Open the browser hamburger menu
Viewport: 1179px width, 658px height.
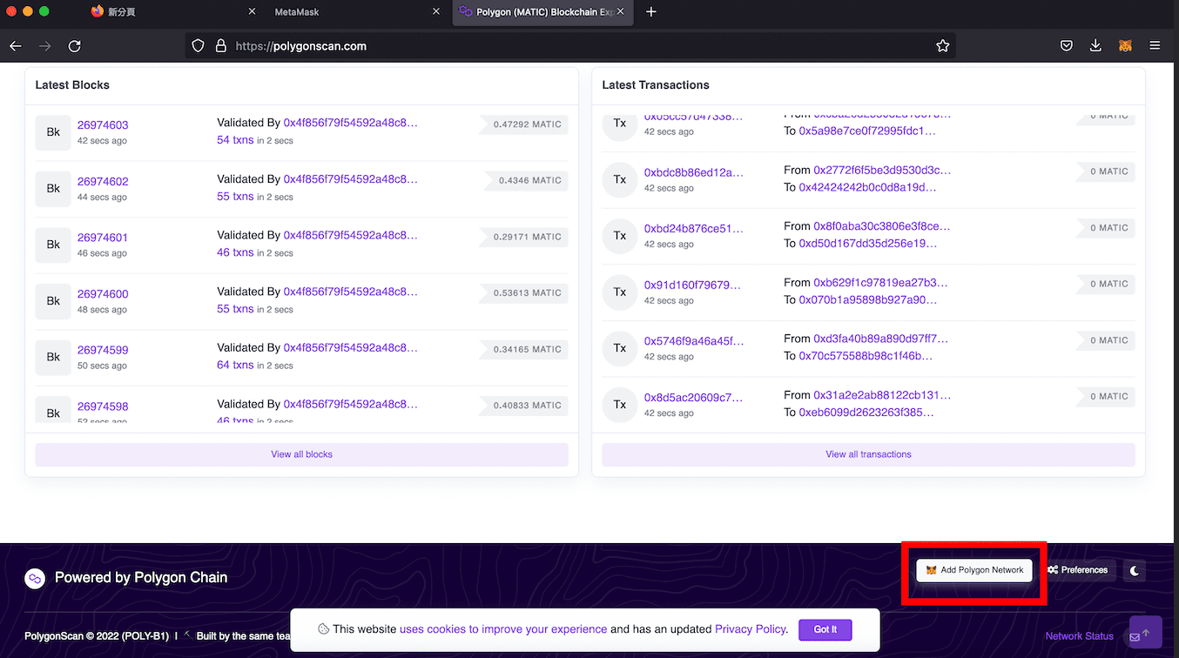1155,46
